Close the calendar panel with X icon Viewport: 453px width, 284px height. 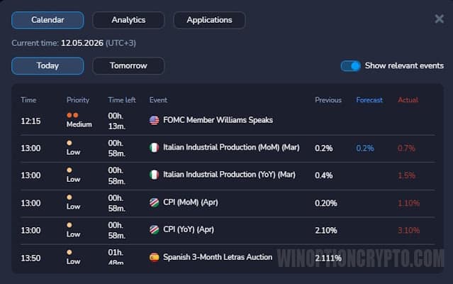(x=439, y=18)
